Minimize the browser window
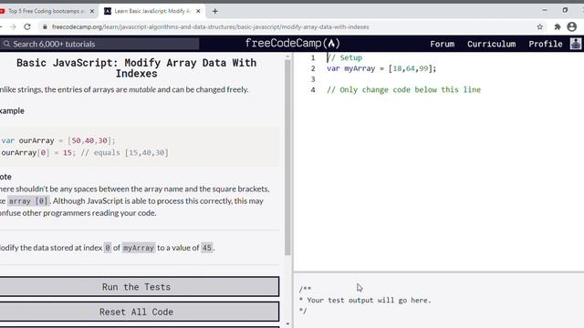The image size is (584, 328). point(545,10)
